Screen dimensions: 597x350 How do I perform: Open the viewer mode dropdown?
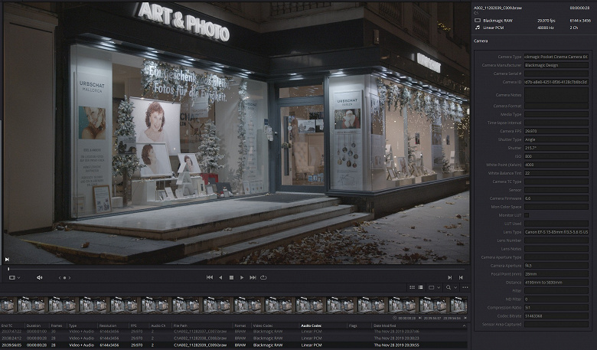coord(14,277)
